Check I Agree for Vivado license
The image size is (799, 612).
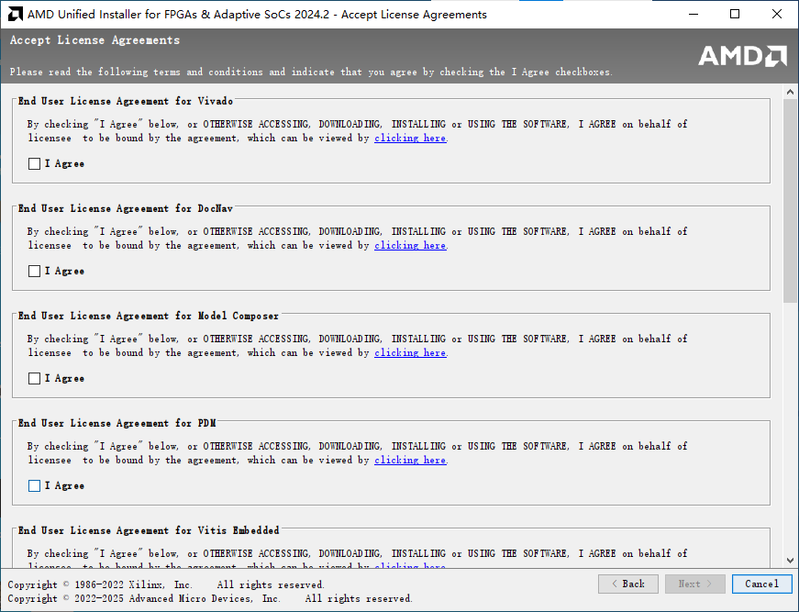coord(34,163)
